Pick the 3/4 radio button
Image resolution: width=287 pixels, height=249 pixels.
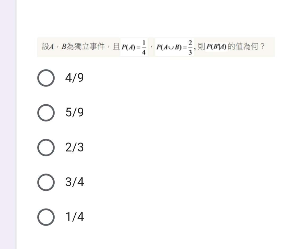46,182
